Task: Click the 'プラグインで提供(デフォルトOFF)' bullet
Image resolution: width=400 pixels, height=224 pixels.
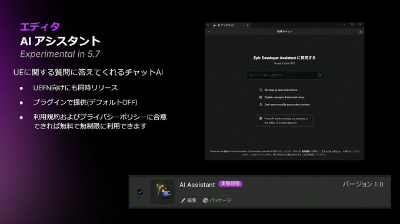Action: tap(85, 102)
